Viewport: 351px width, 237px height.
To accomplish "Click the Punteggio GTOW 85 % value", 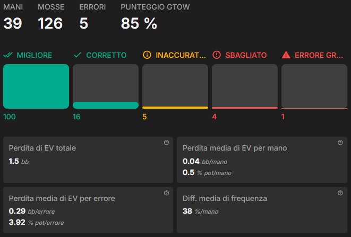I will (x=139, y=23).
